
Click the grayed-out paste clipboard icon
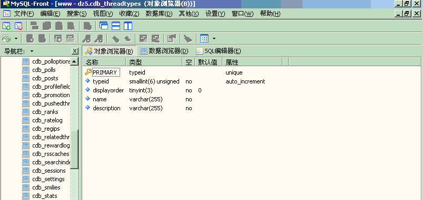click(59, 26)
